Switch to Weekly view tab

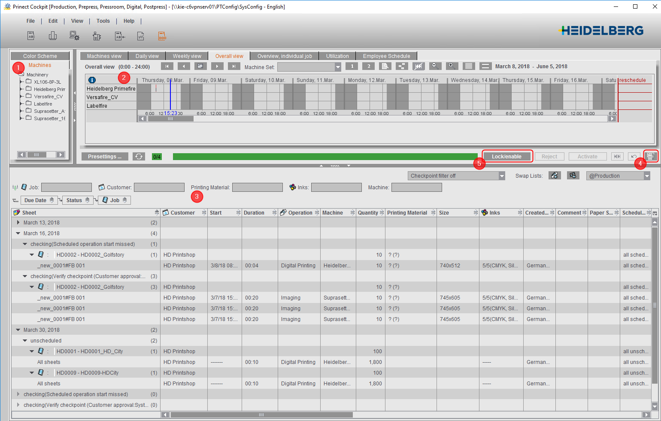coord(187,56)
